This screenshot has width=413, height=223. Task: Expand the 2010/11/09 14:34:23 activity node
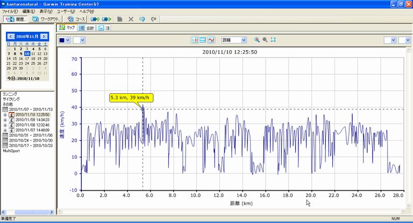point(5,120)
